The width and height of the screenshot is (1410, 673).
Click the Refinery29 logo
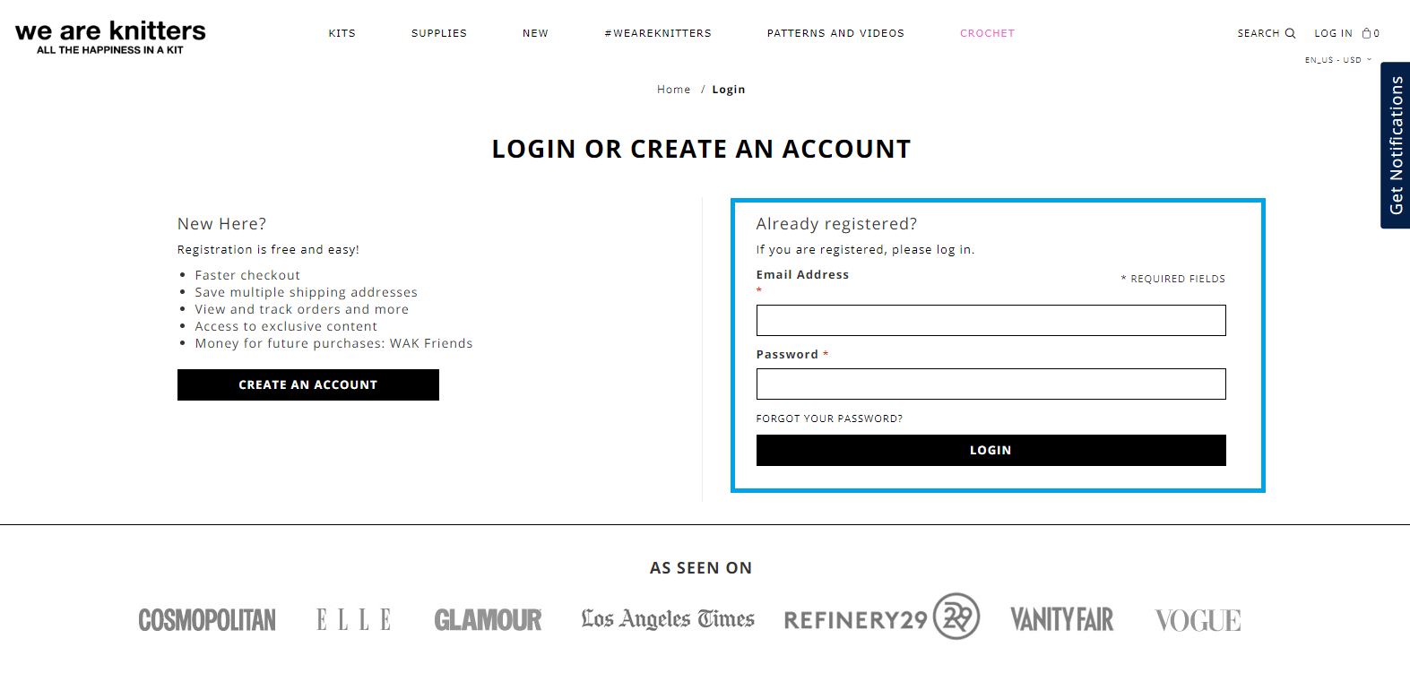click(x=882, y=617)
